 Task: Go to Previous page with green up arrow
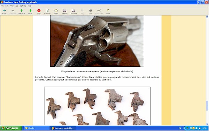coord(22,10)
